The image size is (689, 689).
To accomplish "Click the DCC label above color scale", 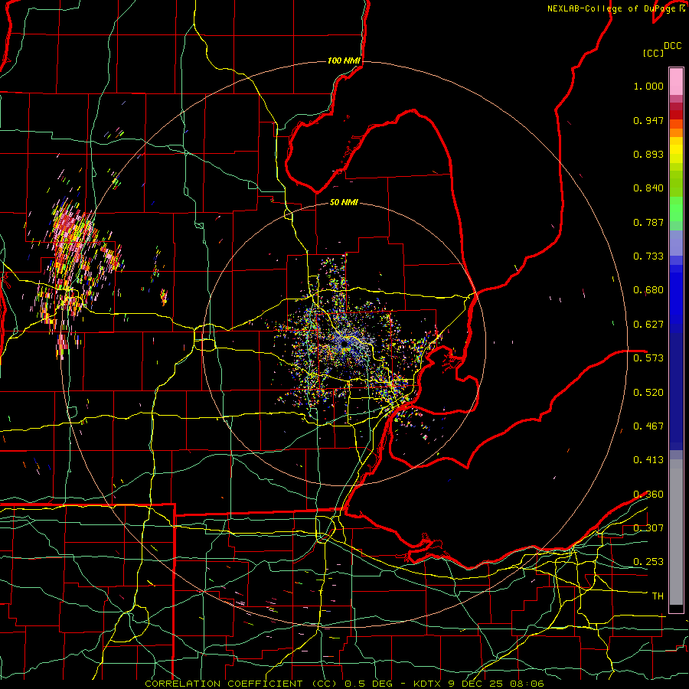I will (673, 46).
